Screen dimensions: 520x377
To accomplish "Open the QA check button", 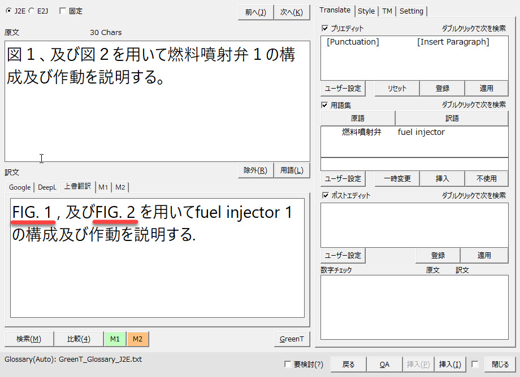I will tap(384, 365).
